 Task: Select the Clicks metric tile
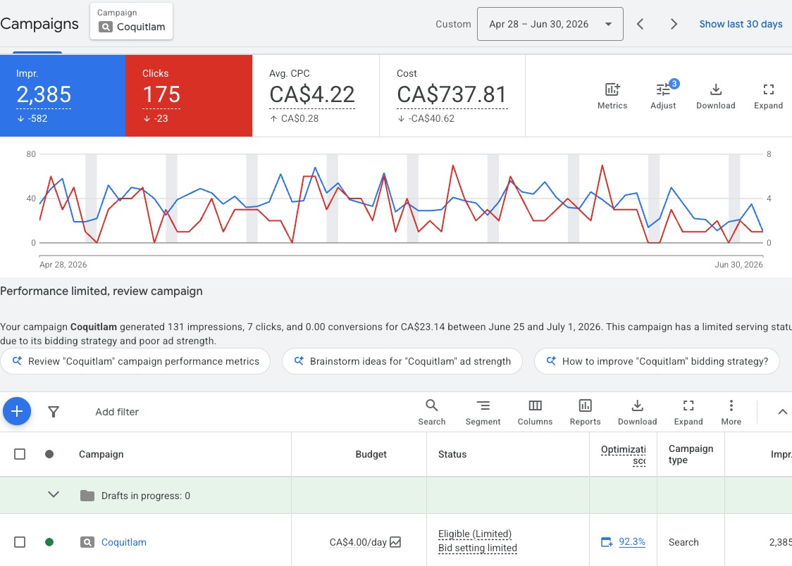(x=189, y=96)
